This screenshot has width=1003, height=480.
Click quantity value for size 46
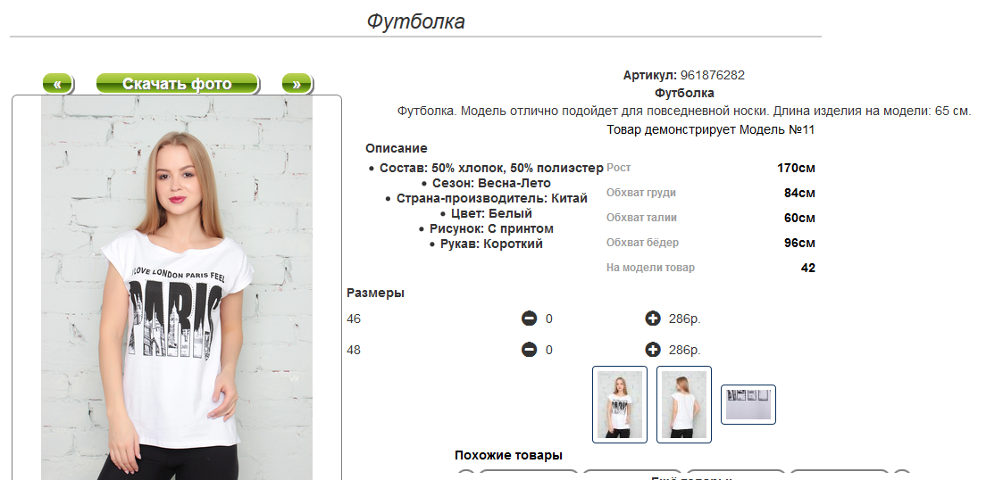pos(548,319)
